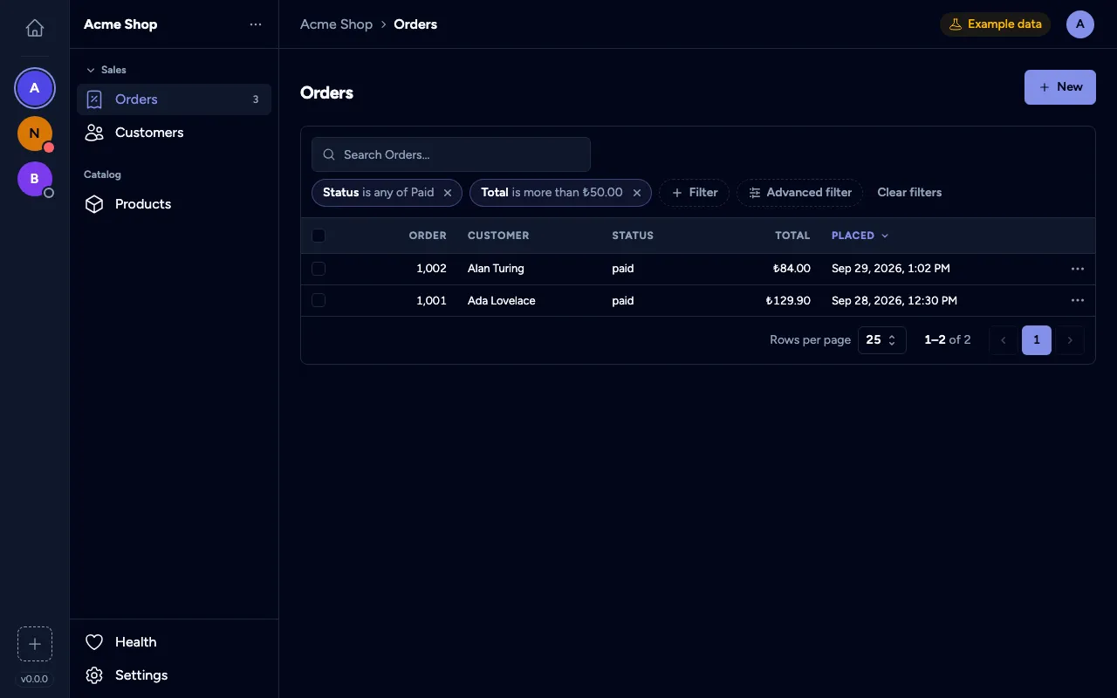Sort by the Total column header
1117x698 pixels.
pyautogui.click(x=792, y=236)
